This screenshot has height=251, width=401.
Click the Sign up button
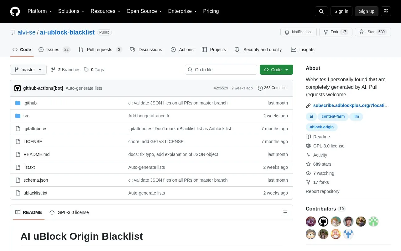367,11
